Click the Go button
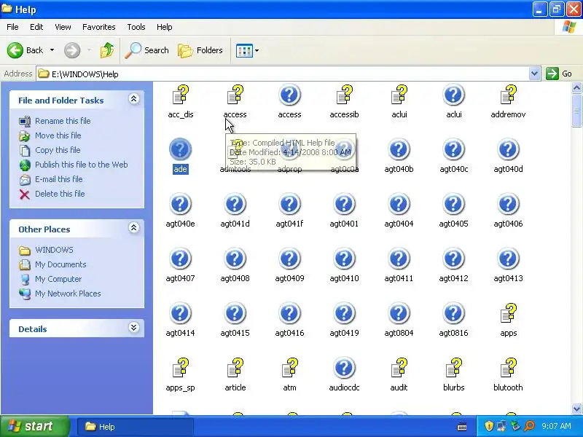Viewport: 583px width, 437px height. pos(559,74)
